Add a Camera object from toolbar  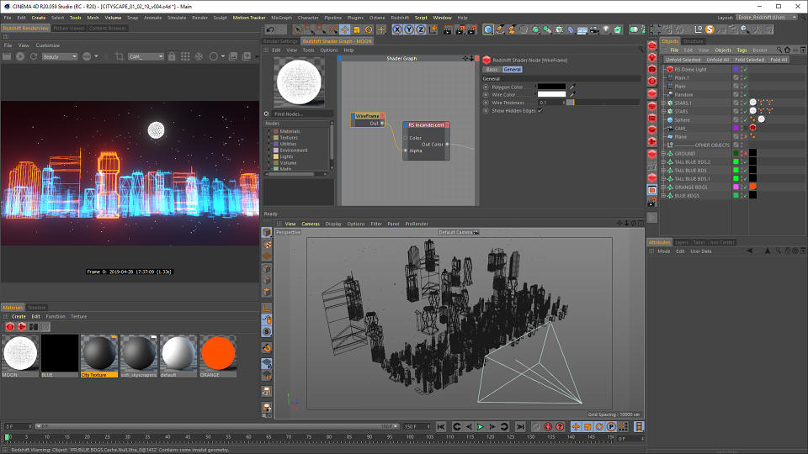(594, 29)
